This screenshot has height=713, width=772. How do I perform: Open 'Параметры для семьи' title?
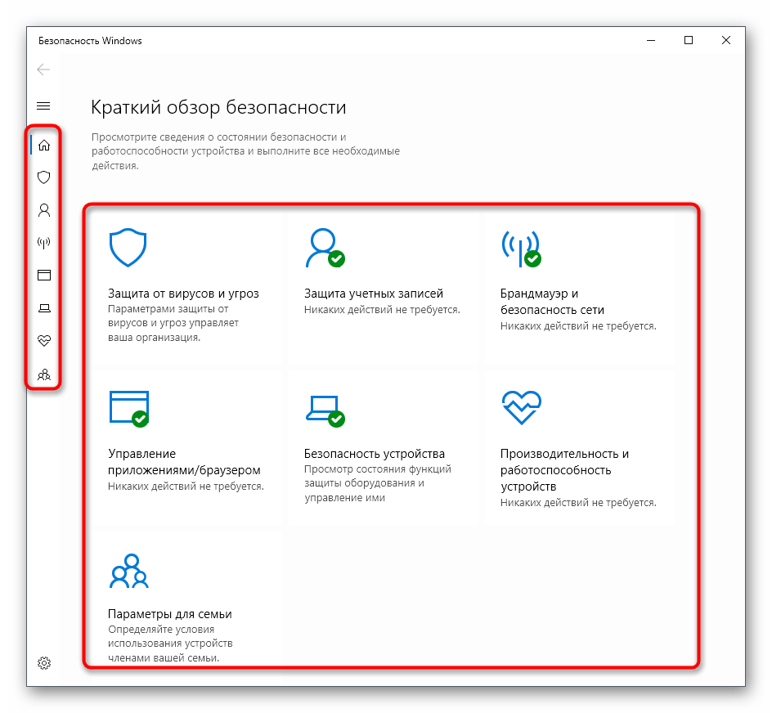tap(170, 614)
